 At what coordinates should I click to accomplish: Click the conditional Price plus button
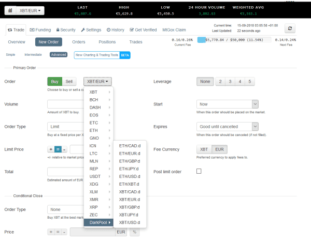click(x=51, y=232)
